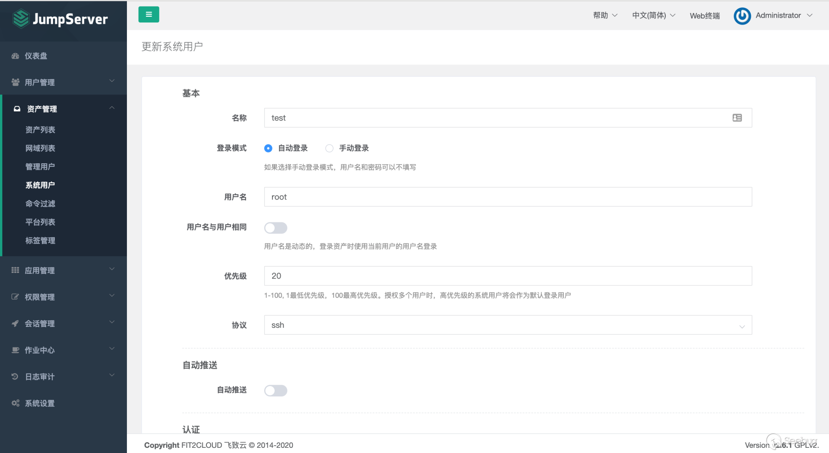Viewport: 829px width, 453px height.
Task: Click the Administrator avatar power icon
Action: point(742,16)
